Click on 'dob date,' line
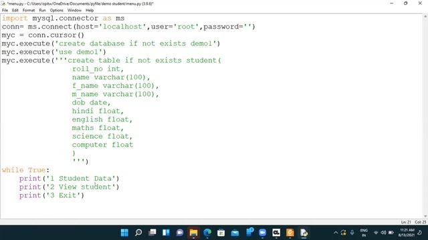Screen dimensions: 428x240 [x=91, y=103]
